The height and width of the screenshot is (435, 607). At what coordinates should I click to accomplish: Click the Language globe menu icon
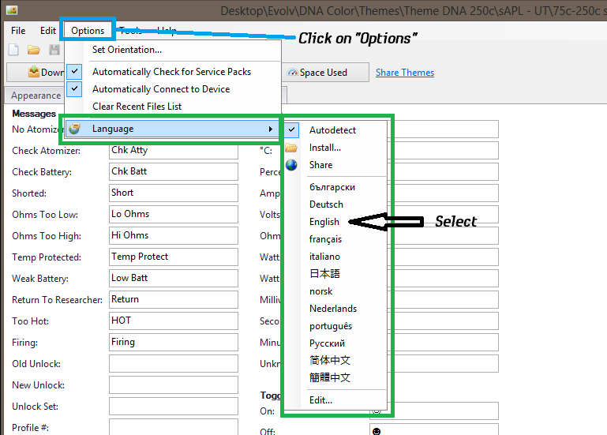point(74,129)
